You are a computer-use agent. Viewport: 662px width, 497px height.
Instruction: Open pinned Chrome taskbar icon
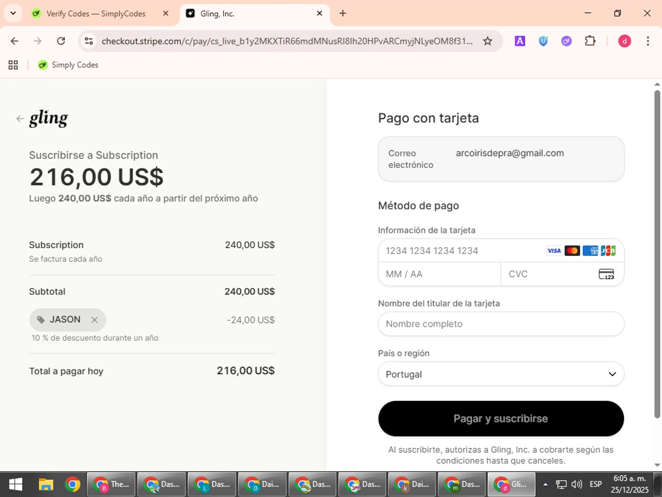coord(72,485)
